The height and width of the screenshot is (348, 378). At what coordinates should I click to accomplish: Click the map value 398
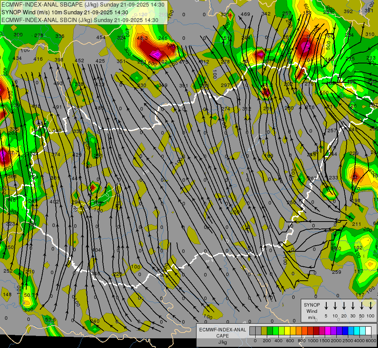point(59,60)
